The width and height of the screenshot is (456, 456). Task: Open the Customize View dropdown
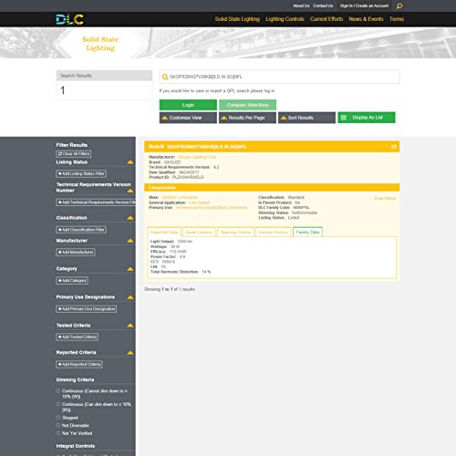click(x=188, y=118)
